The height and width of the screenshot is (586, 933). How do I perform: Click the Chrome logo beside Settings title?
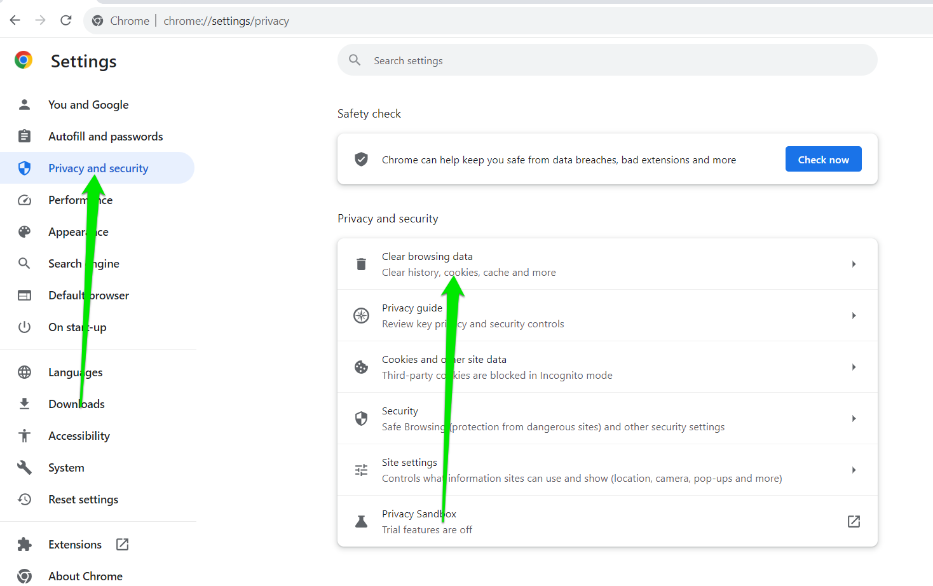click(24, 60)
